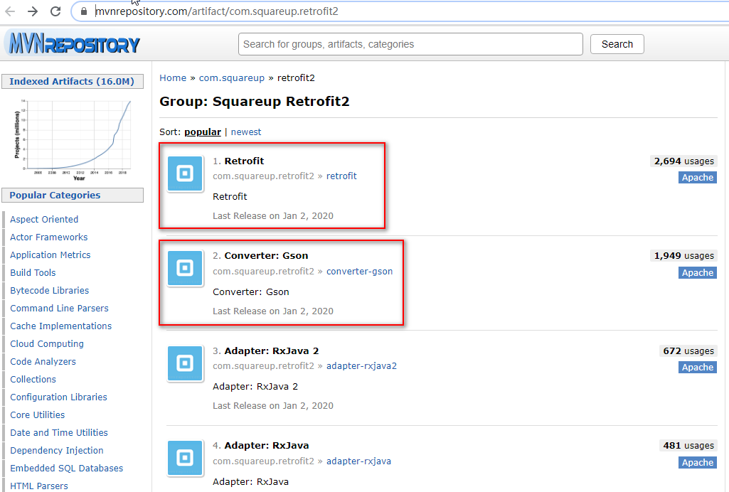
Task: Open the Date and Time Utilities category
Action: pyautogui.click(x=59, y=432)
